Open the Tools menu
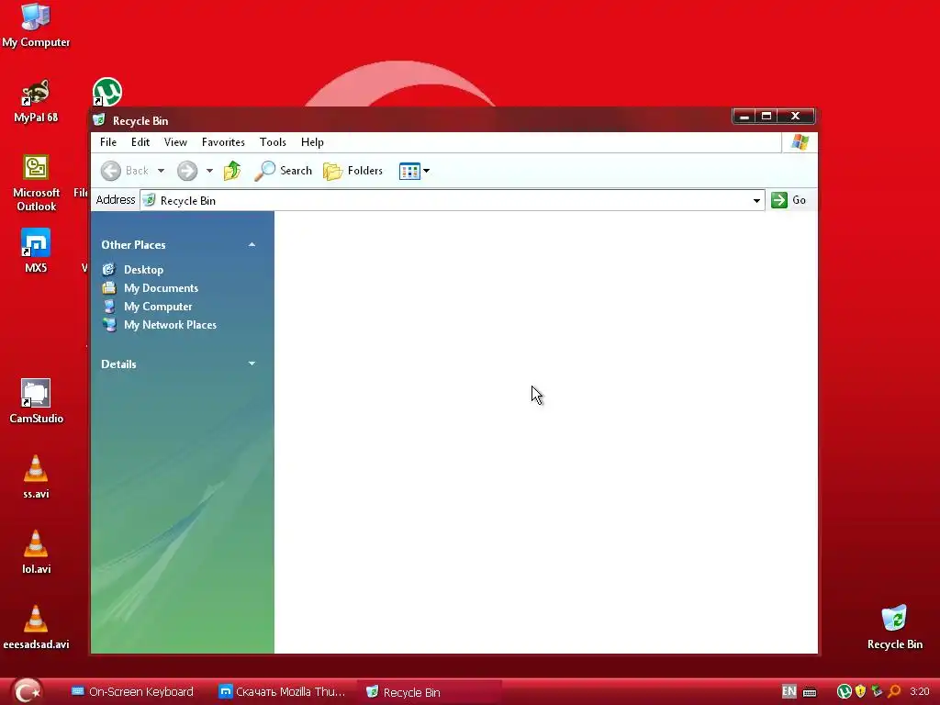The width and height of the screenshot is (940, 705). 273,142
